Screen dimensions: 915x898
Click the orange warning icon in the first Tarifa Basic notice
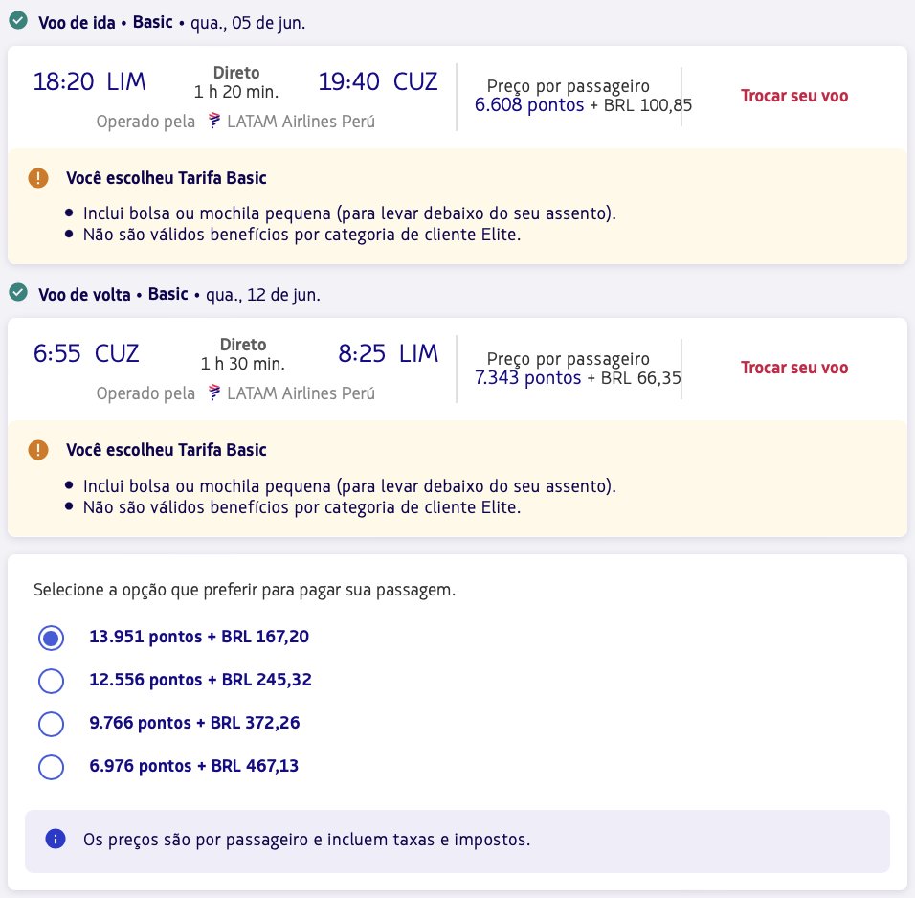[x=38, y=177]
